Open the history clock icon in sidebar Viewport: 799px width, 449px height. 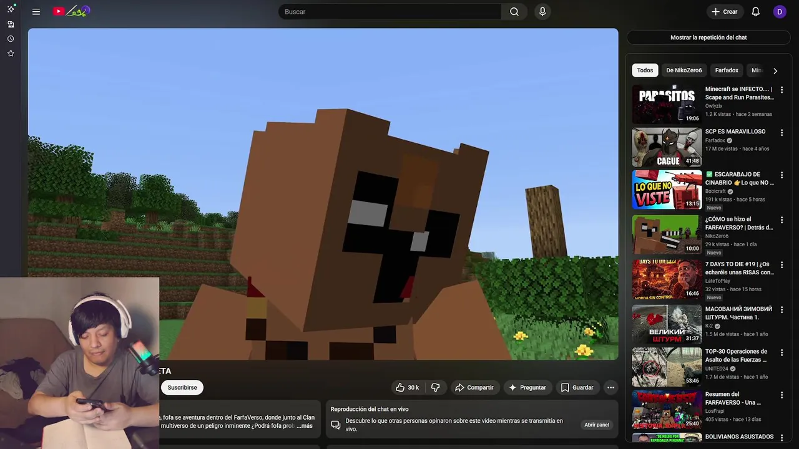tap(11, 39)
